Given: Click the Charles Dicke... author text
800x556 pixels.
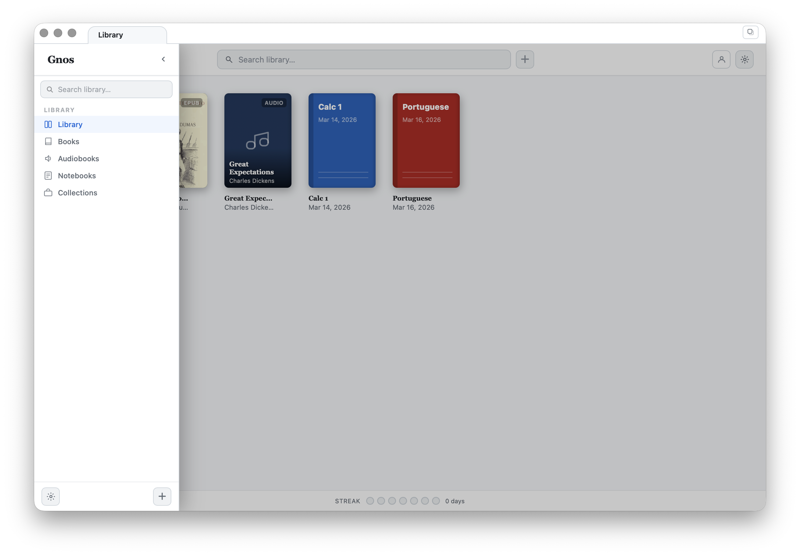Looking at the screenshot, I should [249, 207].
